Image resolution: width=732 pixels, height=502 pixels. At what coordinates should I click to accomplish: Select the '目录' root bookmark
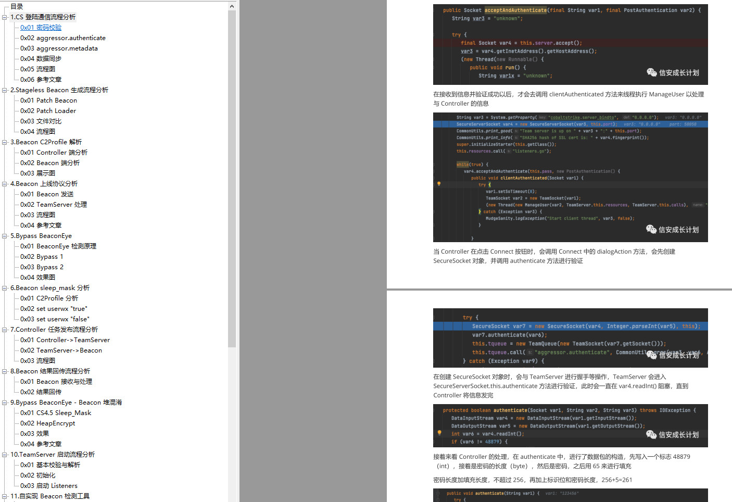(x=17, y=7)
